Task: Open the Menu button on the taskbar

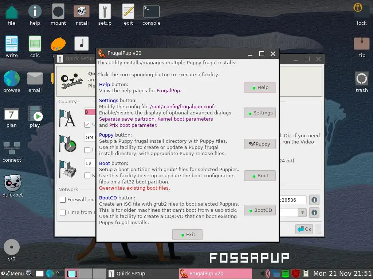Action: pyautogui.click(x=12, y=274)
